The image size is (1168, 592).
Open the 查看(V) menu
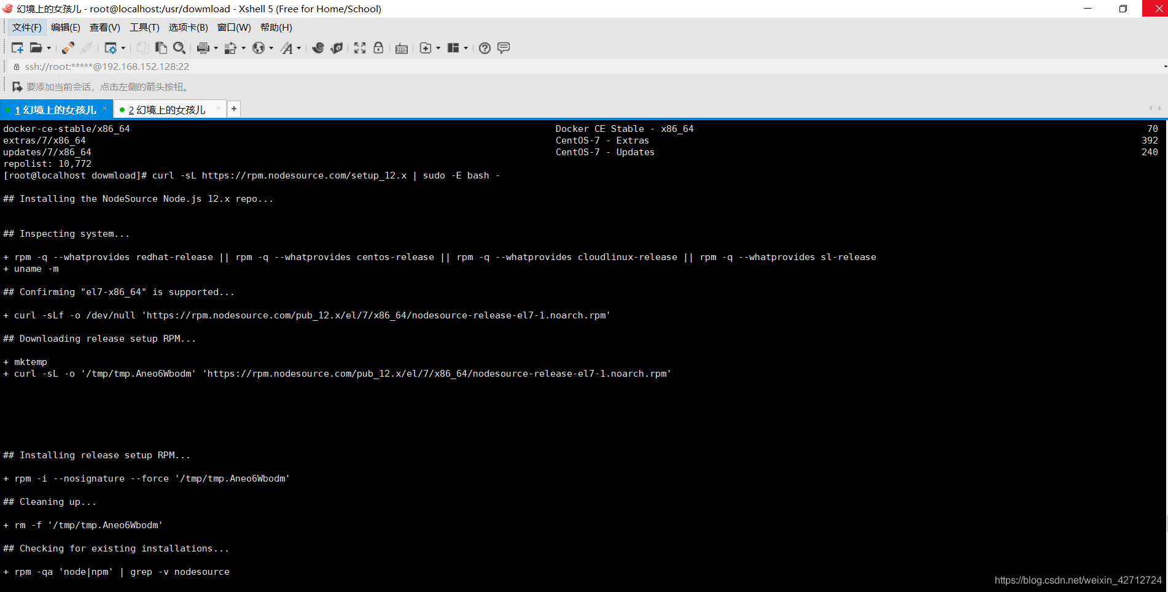[x=105, y=28]
